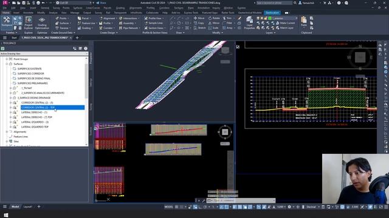Open Active Drawing View dropdown
This screenshot has width=389, height=218.
click(44, 54)
